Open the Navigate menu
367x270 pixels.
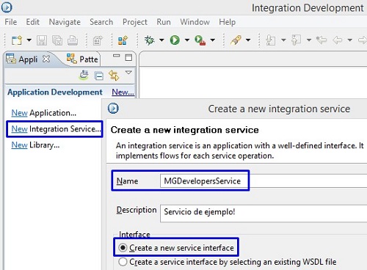[x=65, y=22]
